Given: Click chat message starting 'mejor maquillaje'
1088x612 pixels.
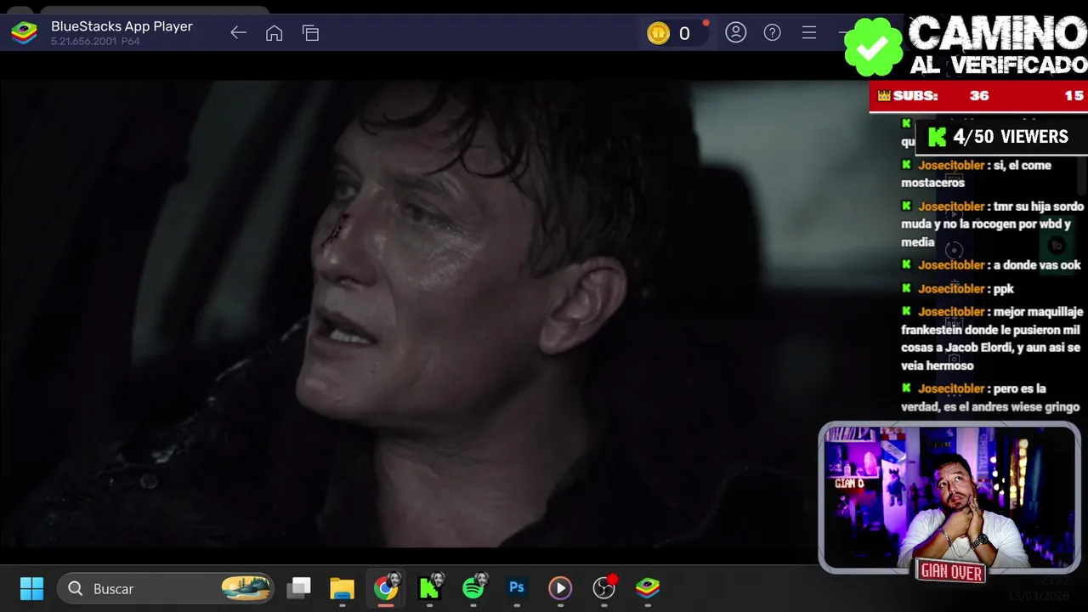Looking at the screenshot, I should pyautogui.click(x=992, y=338).
